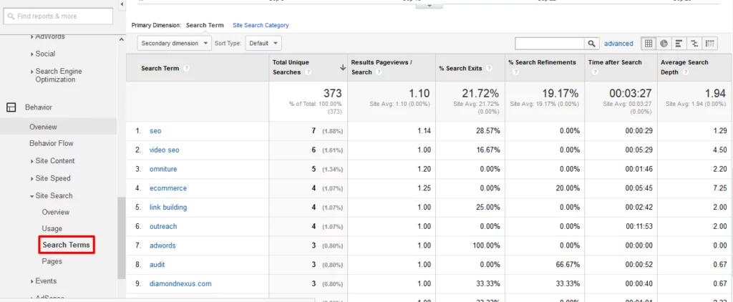Select the pivot table view icon
This screenshot has height=302, width=733.
[x=710, y=44]
